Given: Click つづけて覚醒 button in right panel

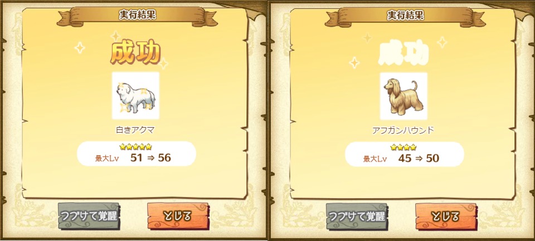Looking at the screenshot, I should [x=357, y=216].
